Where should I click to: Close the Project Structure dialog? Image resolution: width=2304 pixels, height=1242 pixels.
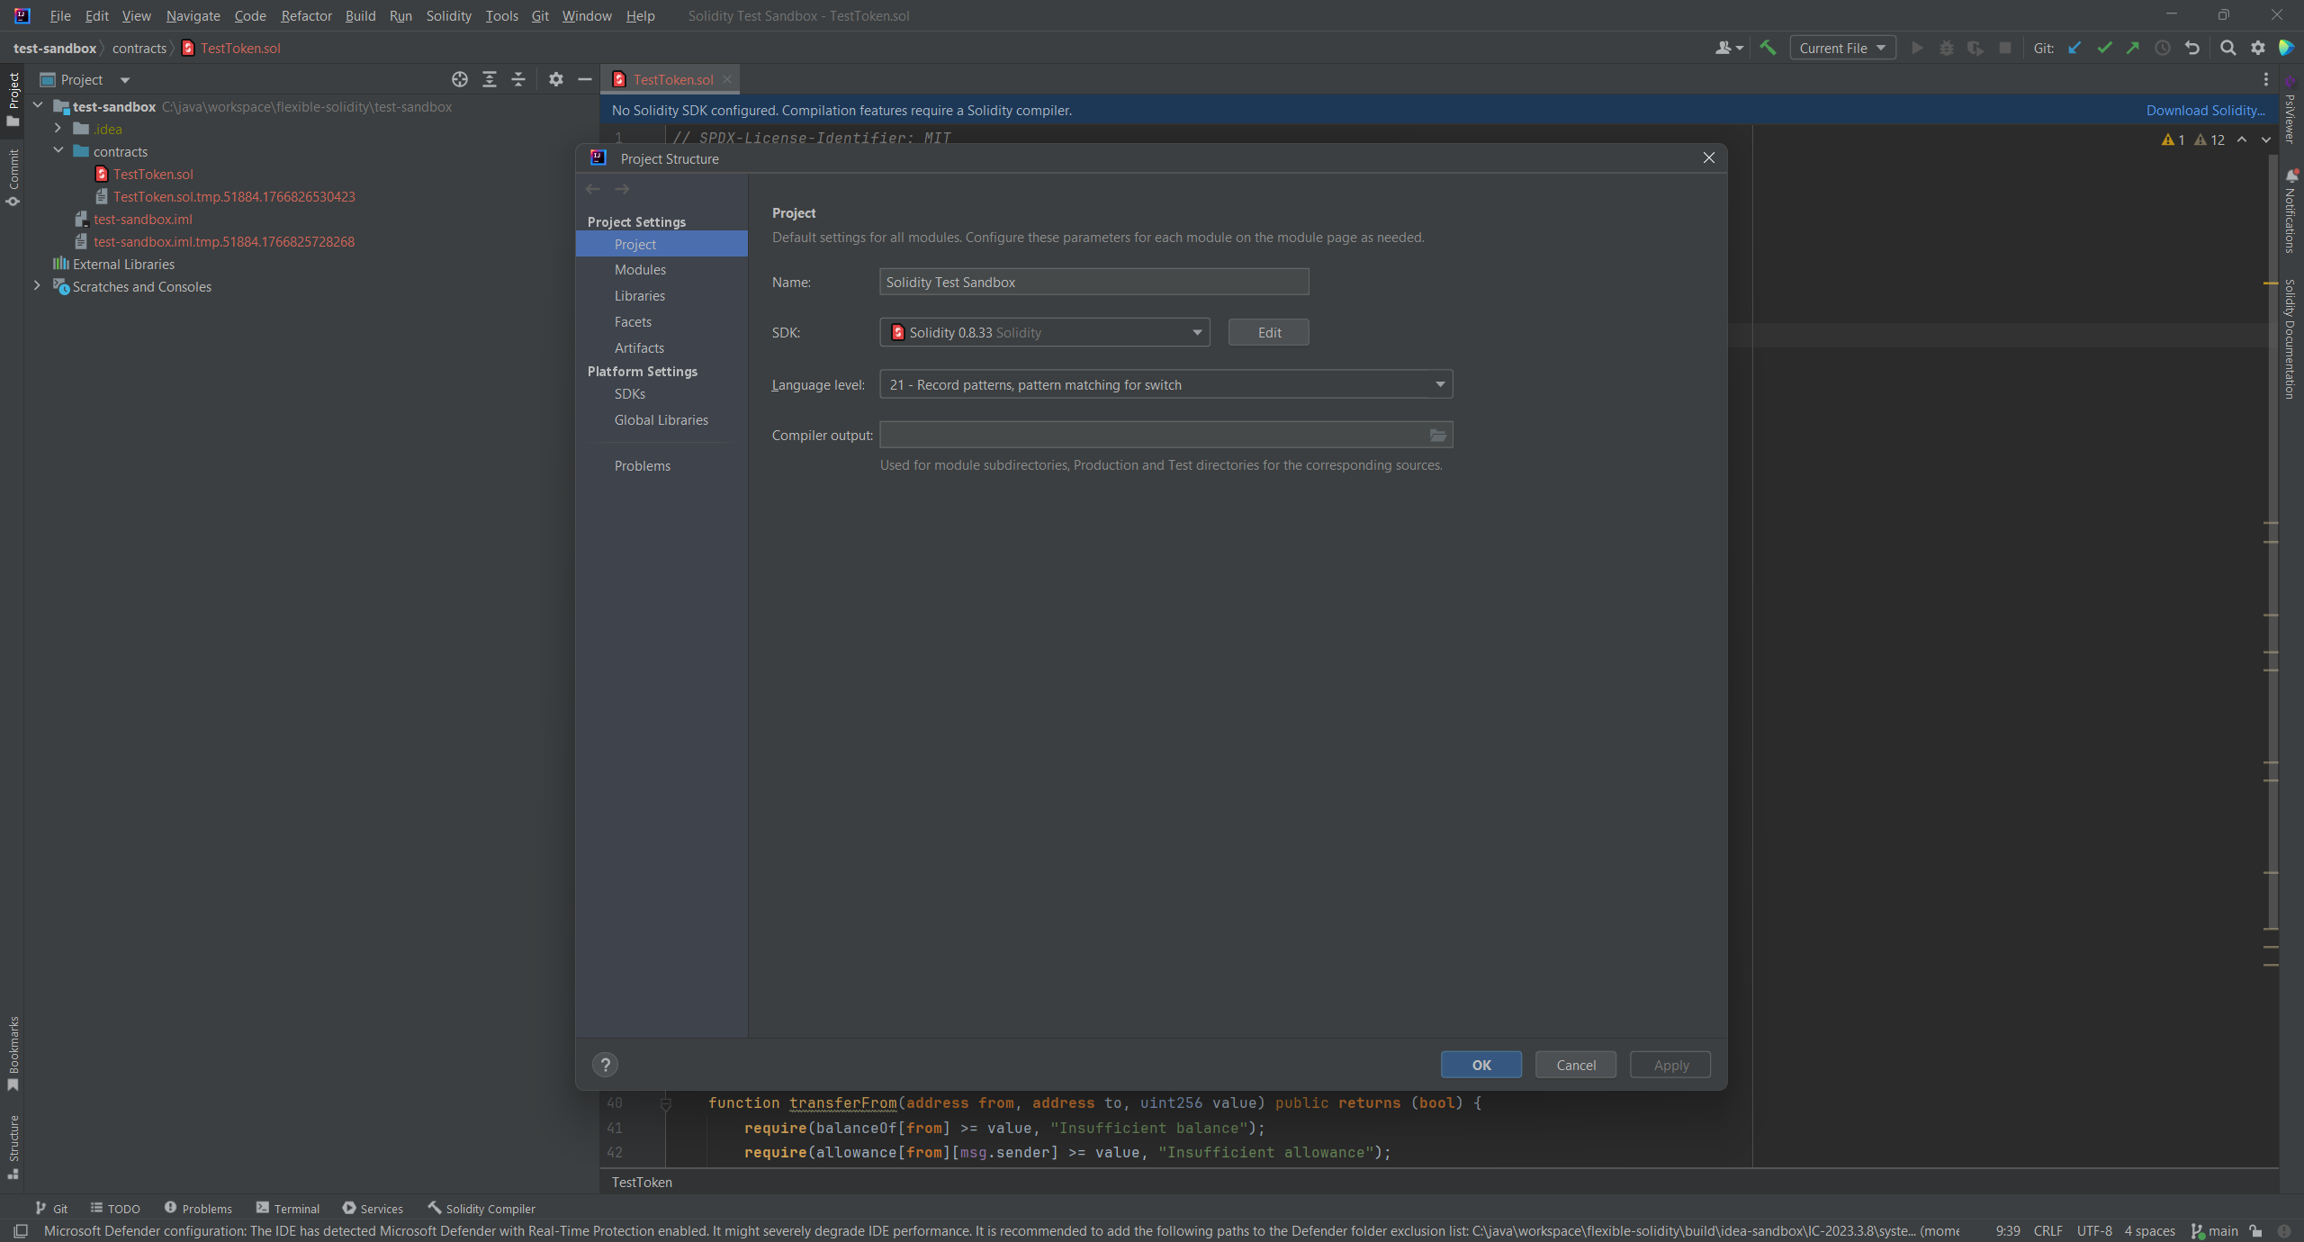(1709, 158)
